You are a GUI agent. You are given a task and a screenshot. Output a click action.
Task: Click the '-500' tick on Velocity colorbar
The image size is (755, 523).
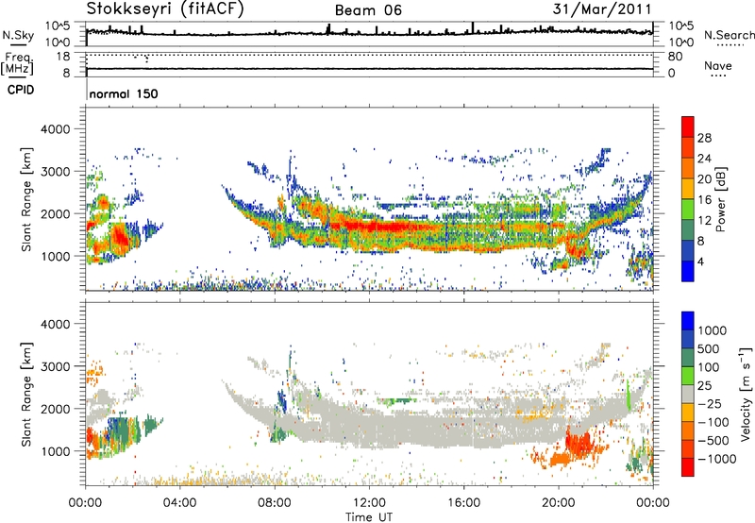713,441
